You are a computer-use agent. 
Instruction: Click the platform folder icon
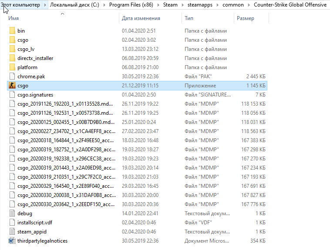[x=12, y=67]
